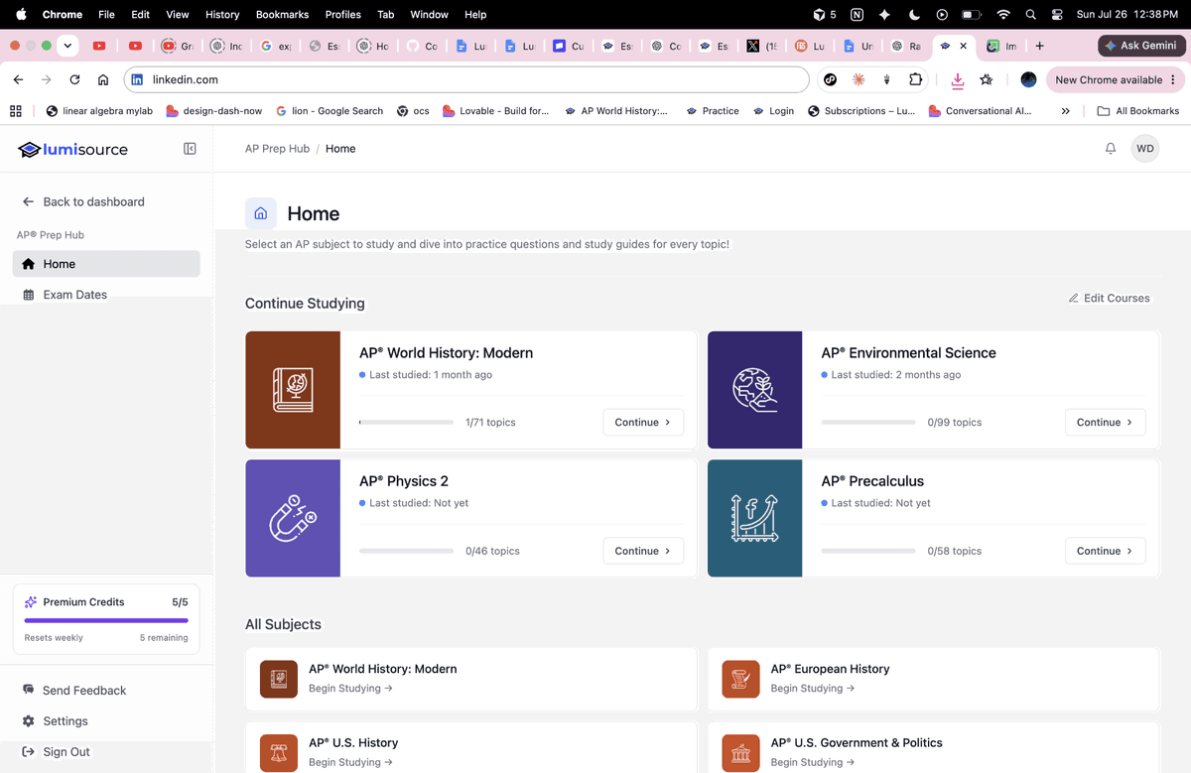Open Chrome's home page button

point(103,79)
